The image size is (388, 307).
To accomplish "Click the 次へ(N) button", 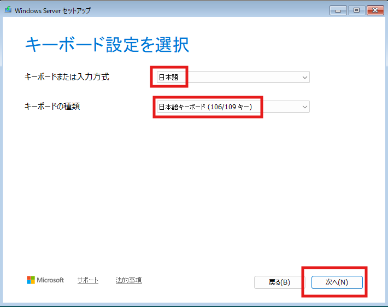I will click(337, 282).
